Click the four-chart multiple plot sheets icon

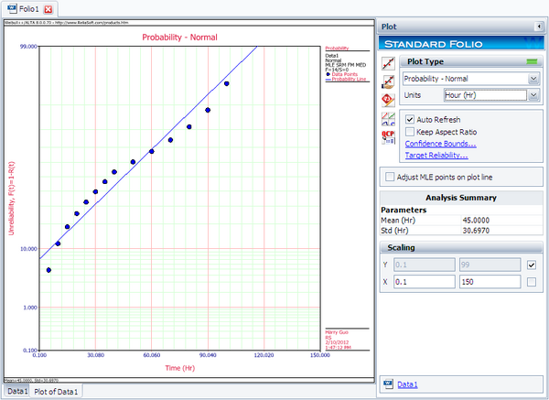(x=388, y=119)
